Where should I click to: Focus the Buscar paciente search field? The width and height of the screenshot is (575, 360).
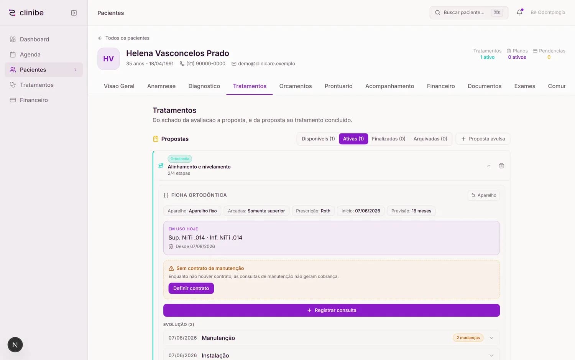pyautogui.click(x=469, y=13)
